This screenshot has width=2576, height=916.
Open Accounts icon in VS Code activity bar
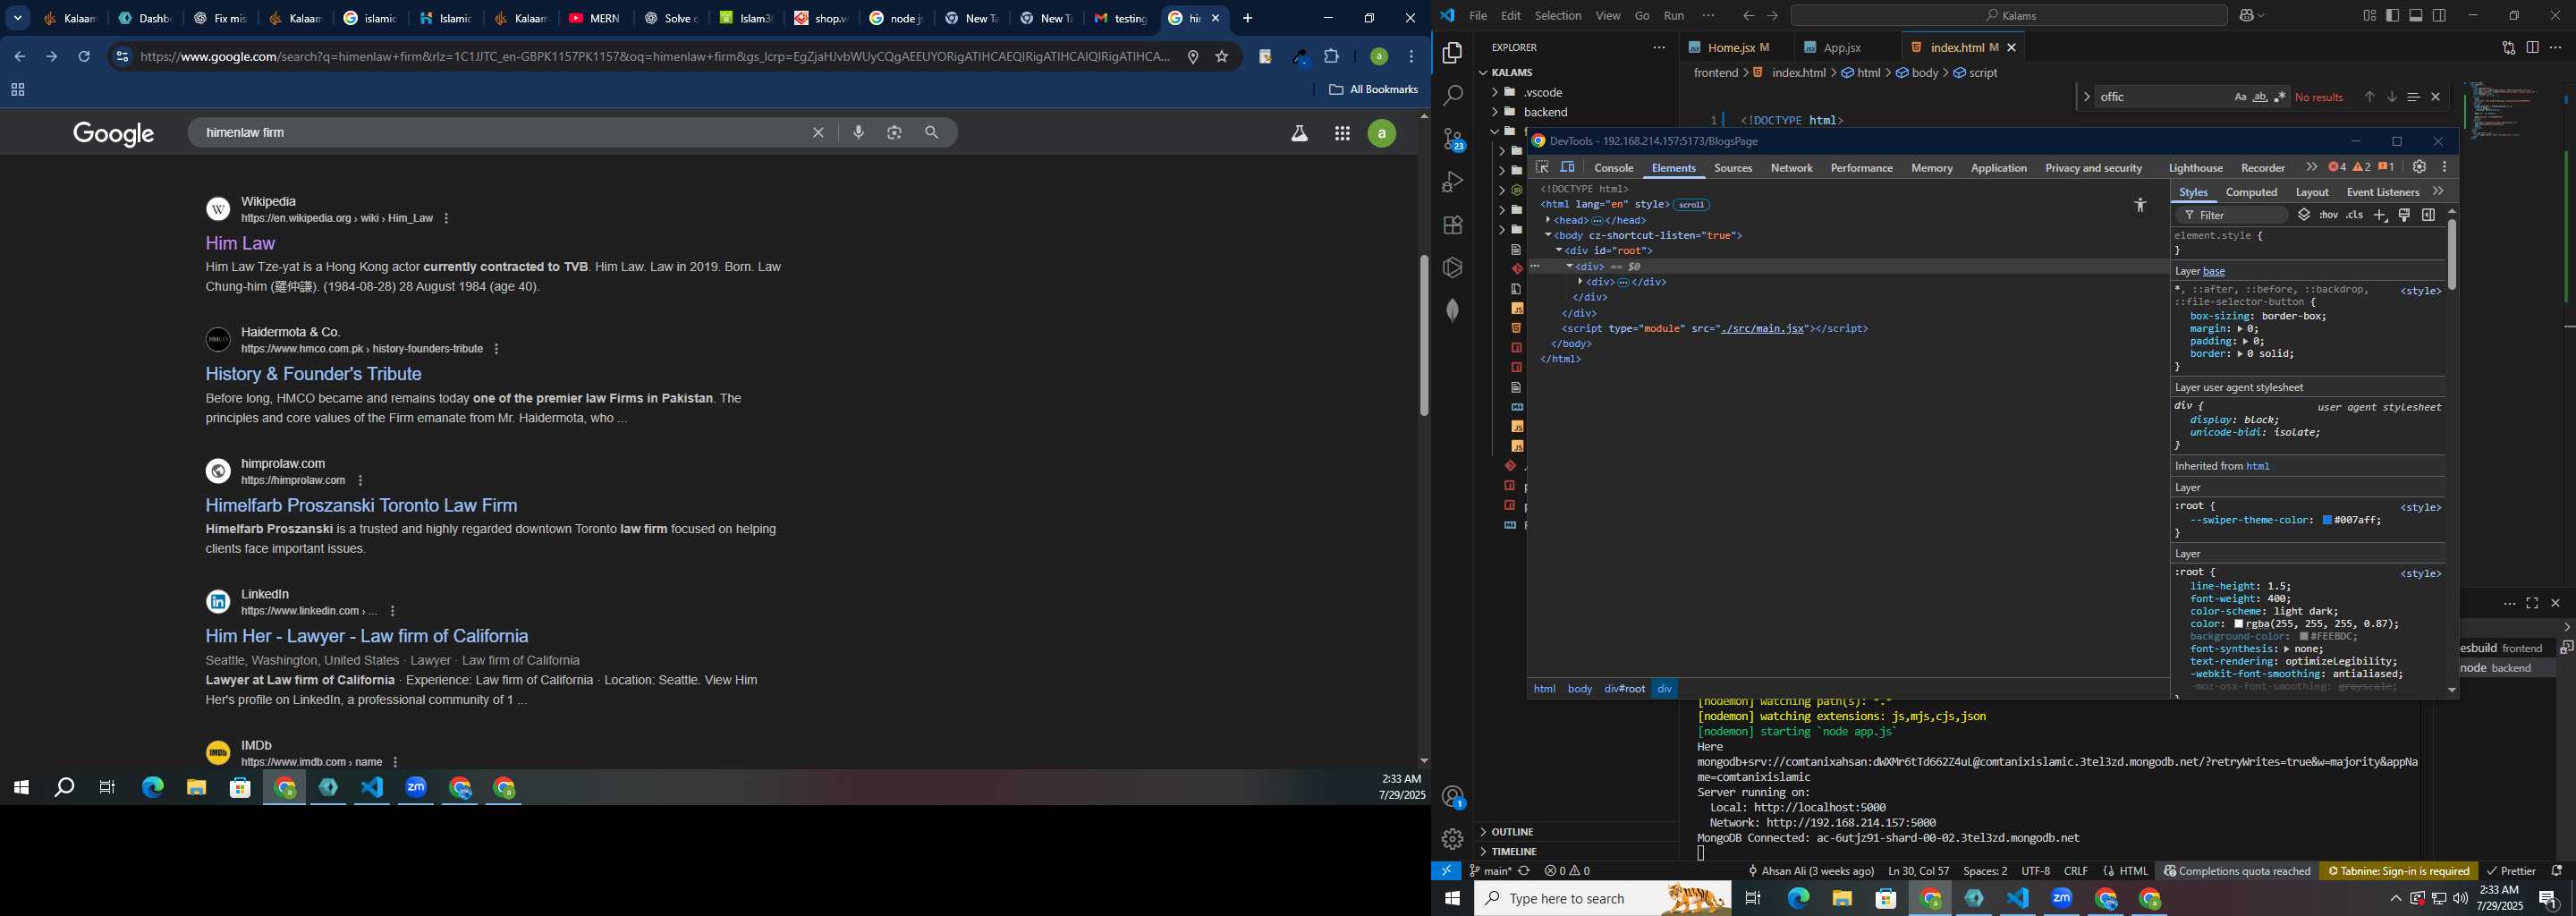(x=1453, y=797)
